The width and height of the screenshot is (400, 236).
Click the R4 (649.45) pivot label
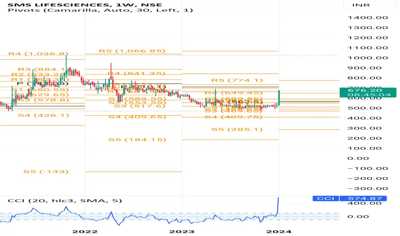tap(233, 93)
